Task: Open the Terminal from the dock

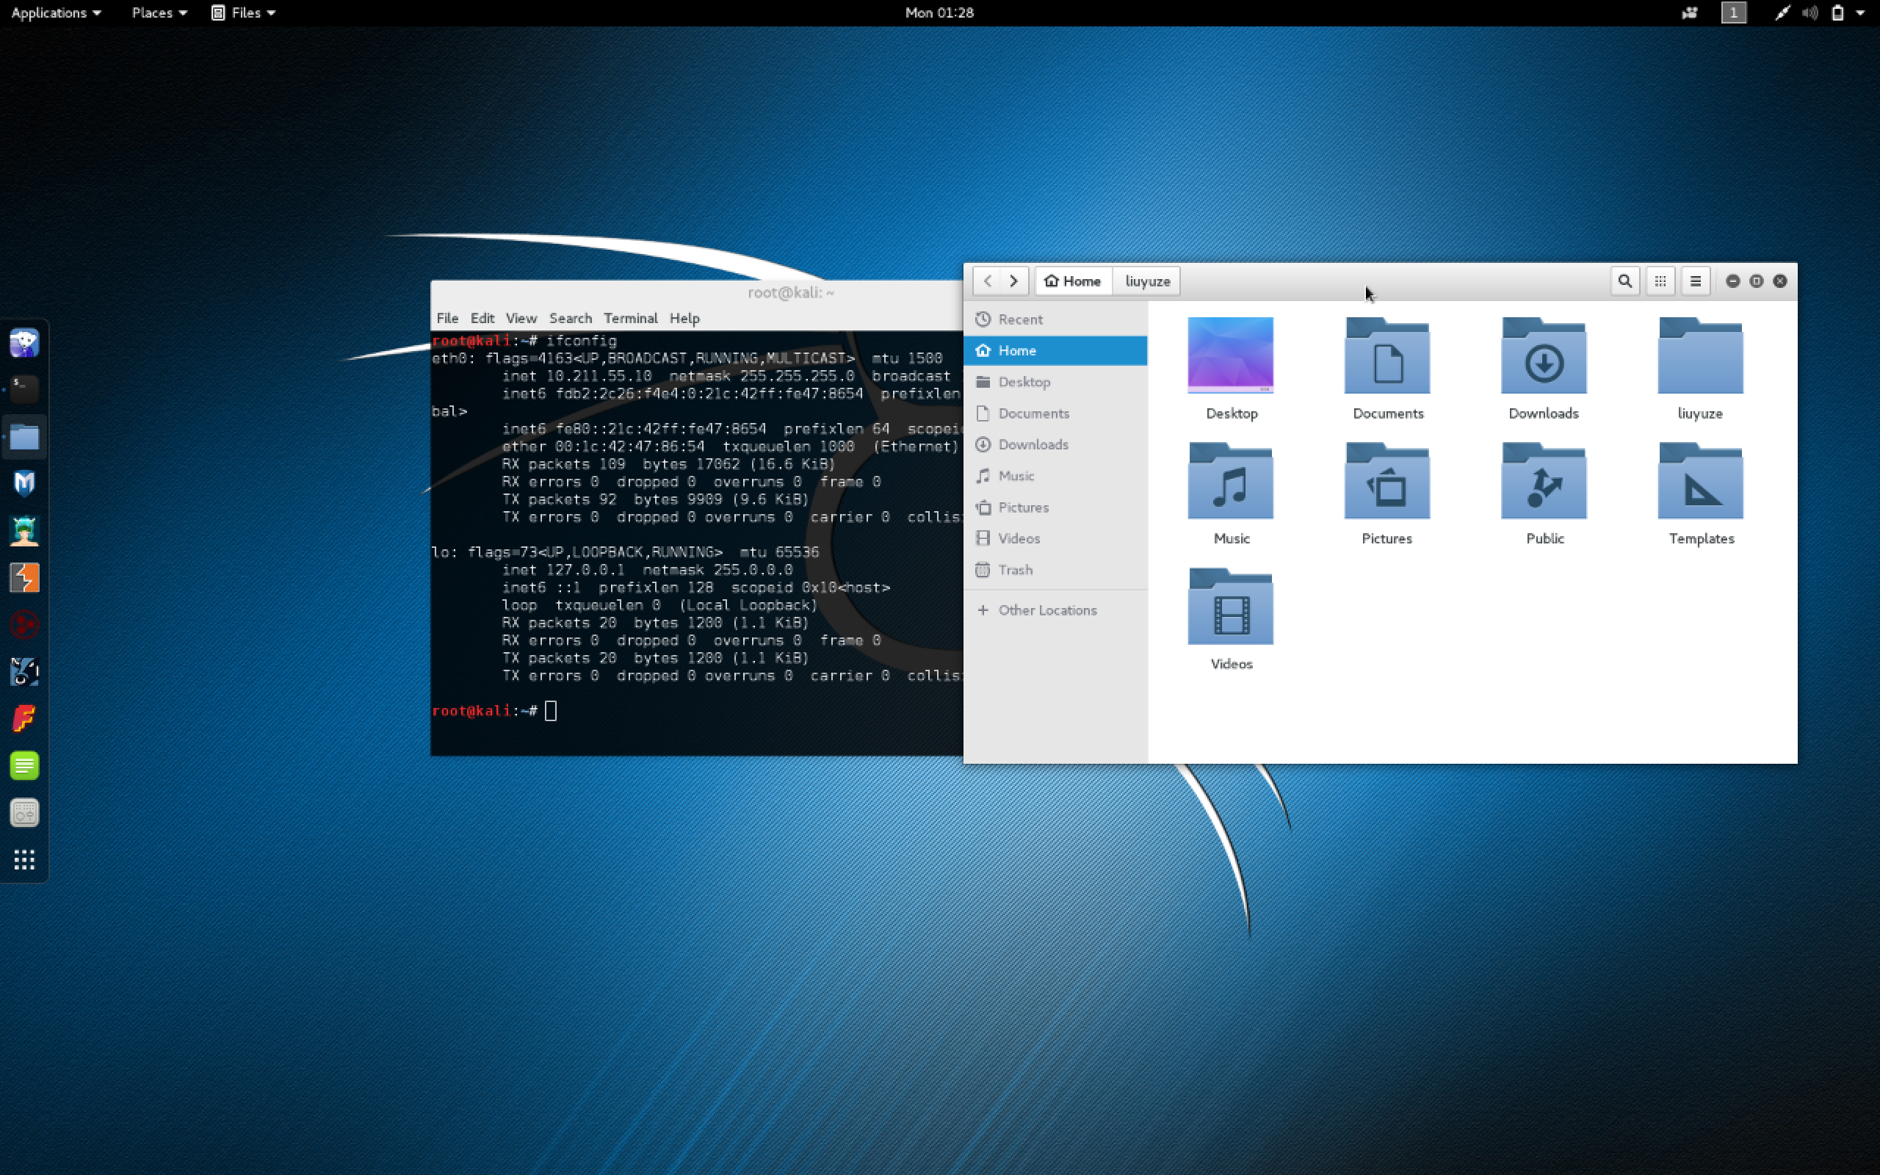Action: (x=24, y=388)
